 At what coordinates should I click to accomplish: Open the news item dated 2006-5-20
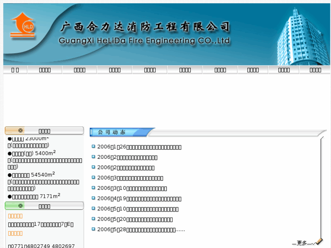click(135, 219)
